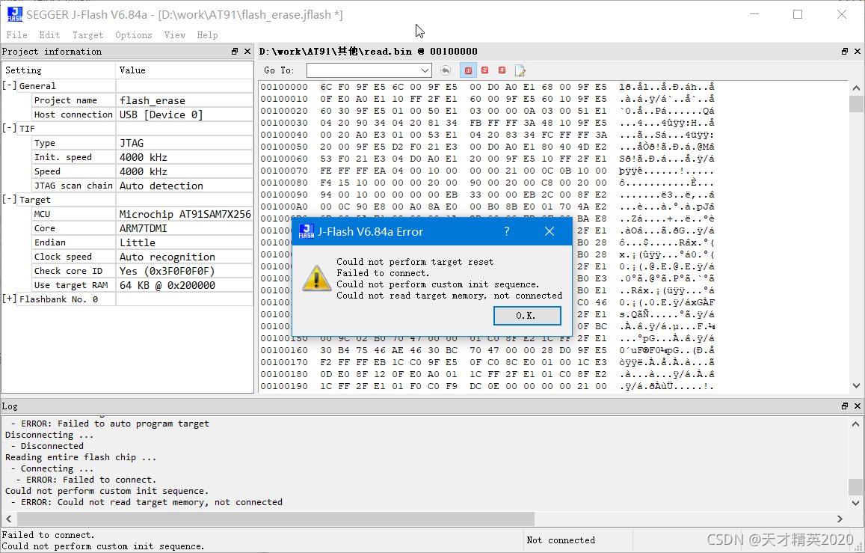The height and width of the screenshot is (553, 865).
Task: Select 2-byte display width icon
Action: 485,70
